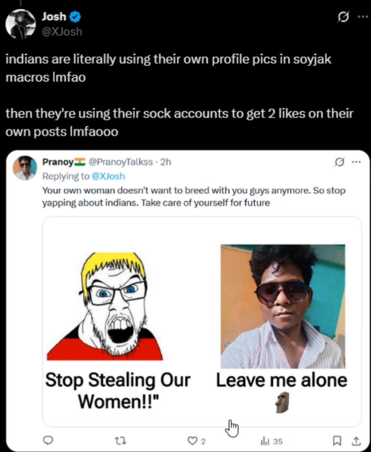This screenshot has height=452, width=371.
Task: Click the reply comment bubble icon
Action: click(x=48, y=440)
